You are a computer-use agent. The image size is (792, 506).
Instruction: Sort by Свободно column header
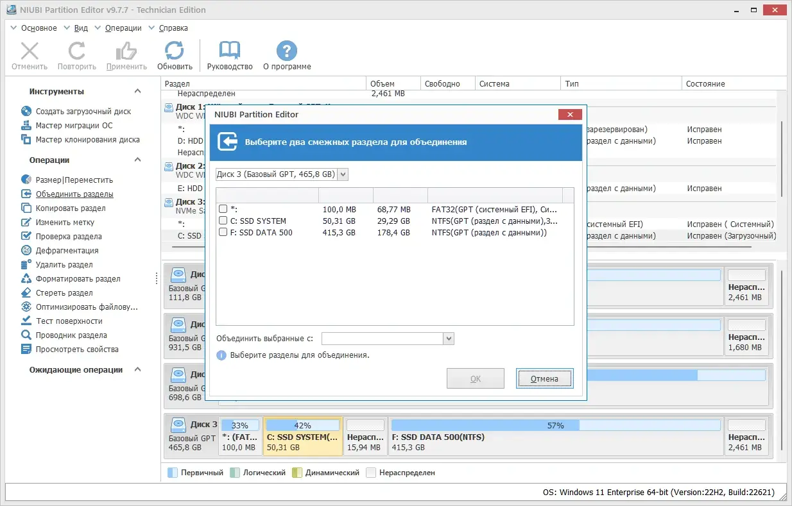(x=447, y=83)
